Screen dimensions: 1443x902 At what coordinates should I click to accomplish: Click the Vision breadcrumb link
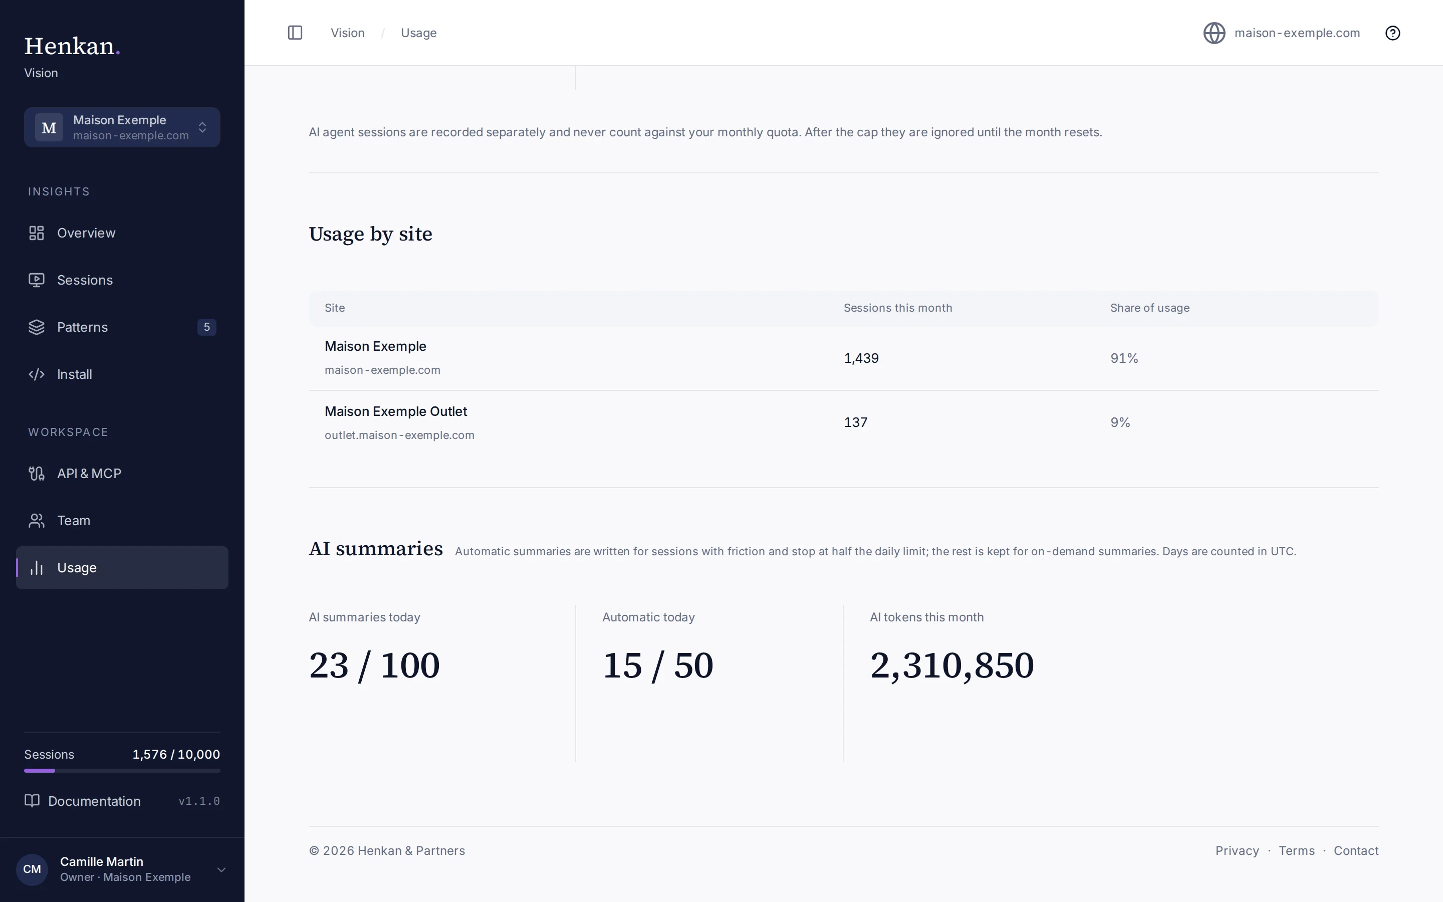[348, 33]
